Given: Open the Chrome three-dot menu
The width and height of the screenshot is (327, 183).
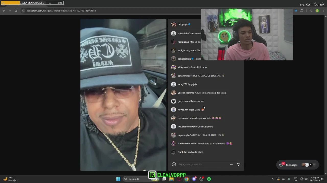Looking at the screenshot, I should click(x=323, y=11).
